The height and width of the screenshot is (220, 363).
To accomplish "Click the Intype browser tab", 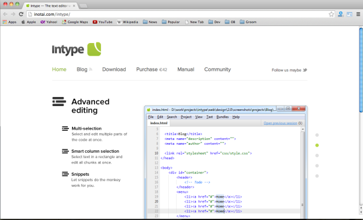I will tap(50, 5).
